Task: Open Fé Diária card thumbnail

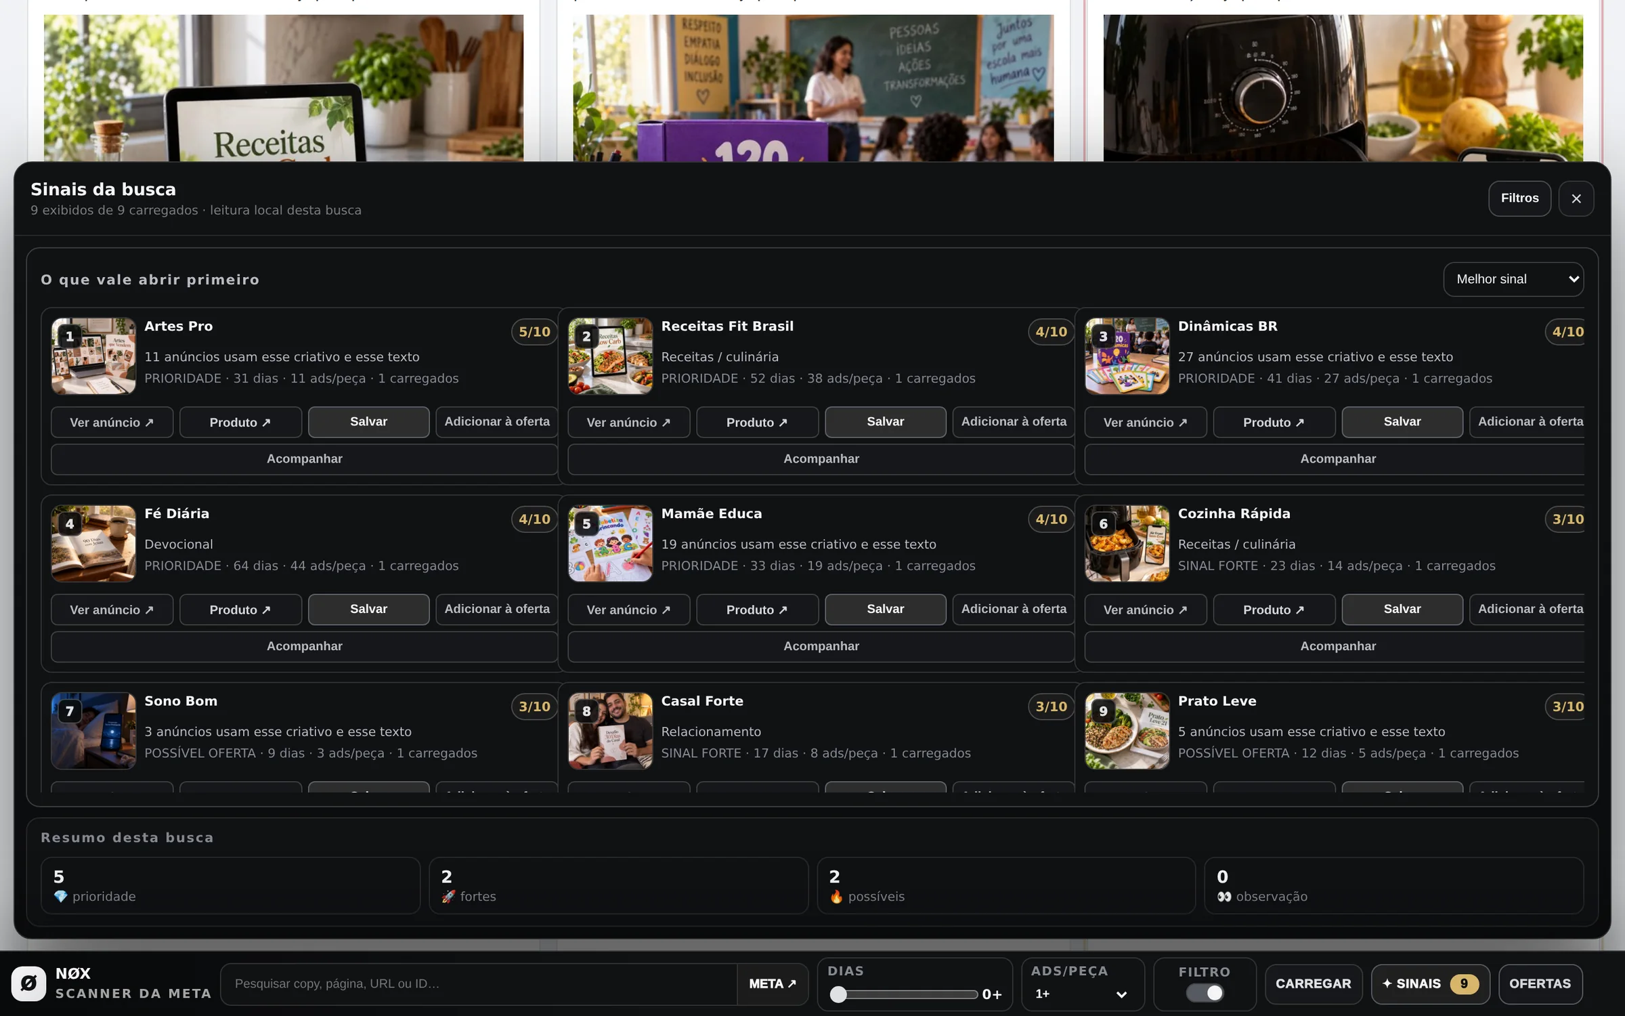Action: tap(93, 543)
